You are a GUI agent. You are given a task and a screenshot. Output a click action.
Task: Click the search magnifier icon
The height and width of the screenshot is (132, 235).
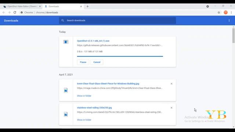[x=63, y=21]
